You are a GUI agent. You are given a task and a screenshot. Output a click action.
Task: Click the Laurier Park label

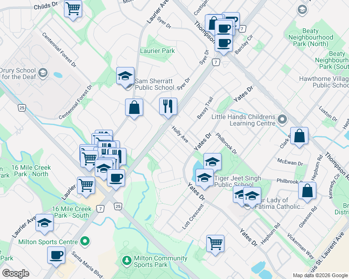pos(157,51)
